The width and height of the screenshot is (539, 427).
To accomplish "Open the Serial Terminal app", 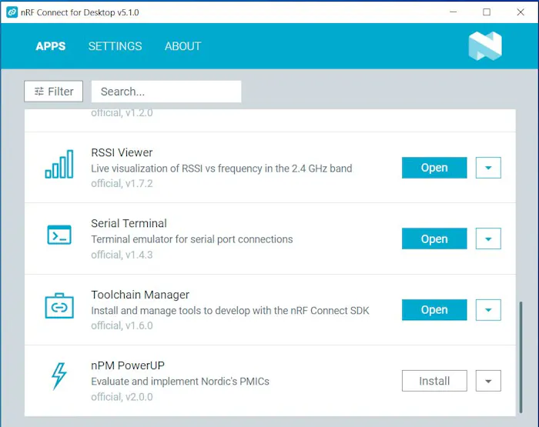I will [x=434, y=239].
